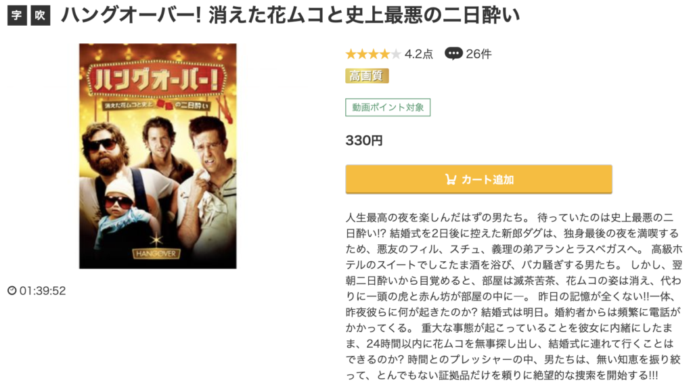Viewport: 693px width, 389px height.
Task: Click the 01:39:52 runtime text
Action: [x=43, y=291]
